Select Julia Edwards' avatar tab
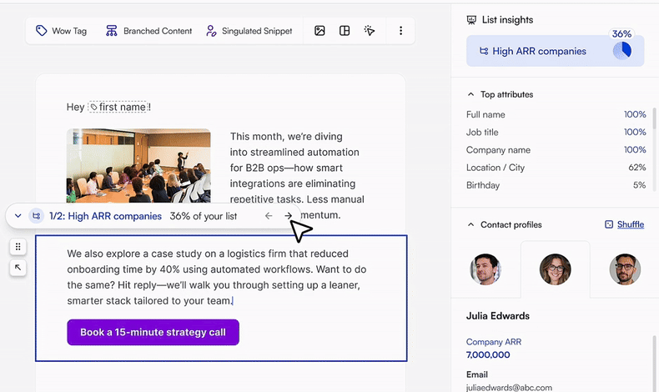The image size is (659, 392). 556,269
